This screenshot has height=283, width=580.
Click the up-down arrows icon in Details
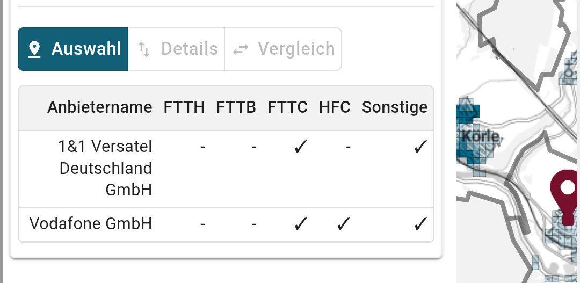(x=143, y=49)
